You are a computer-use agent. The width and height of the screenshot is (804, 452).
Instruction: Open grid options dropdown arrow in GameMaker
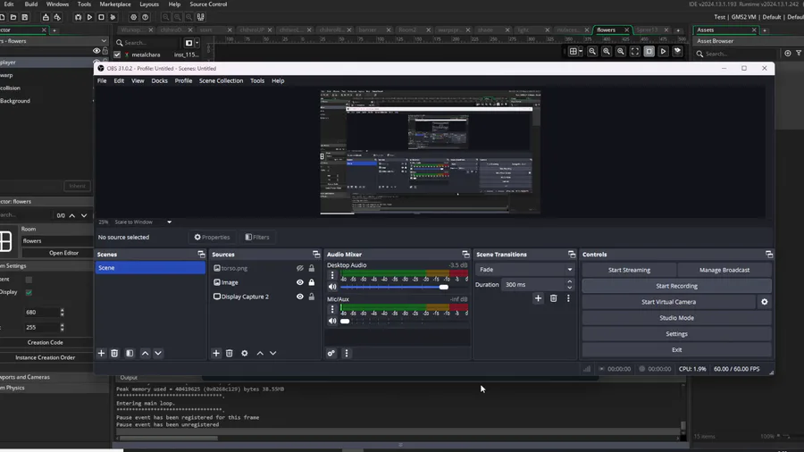point(581,51)
